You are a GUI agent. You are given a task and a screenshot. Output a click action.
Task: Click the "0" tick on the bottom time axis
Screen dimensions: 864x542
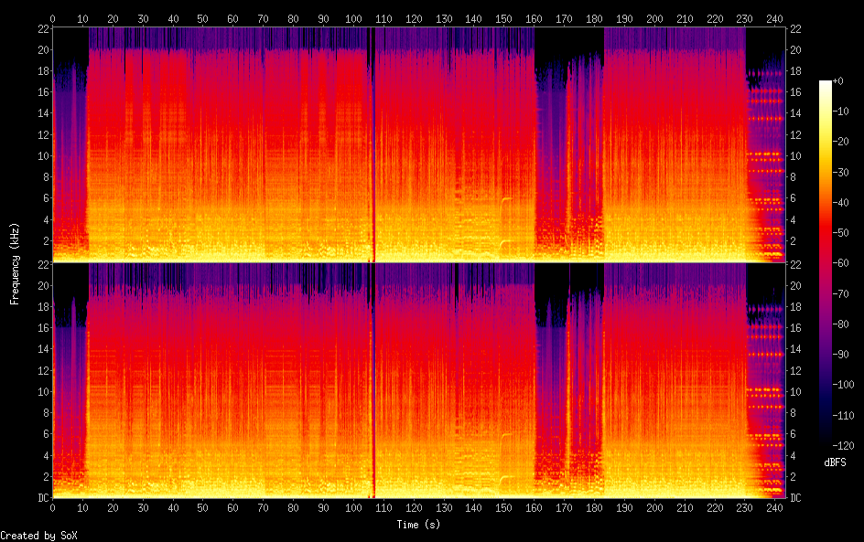[x=52, y=508]
